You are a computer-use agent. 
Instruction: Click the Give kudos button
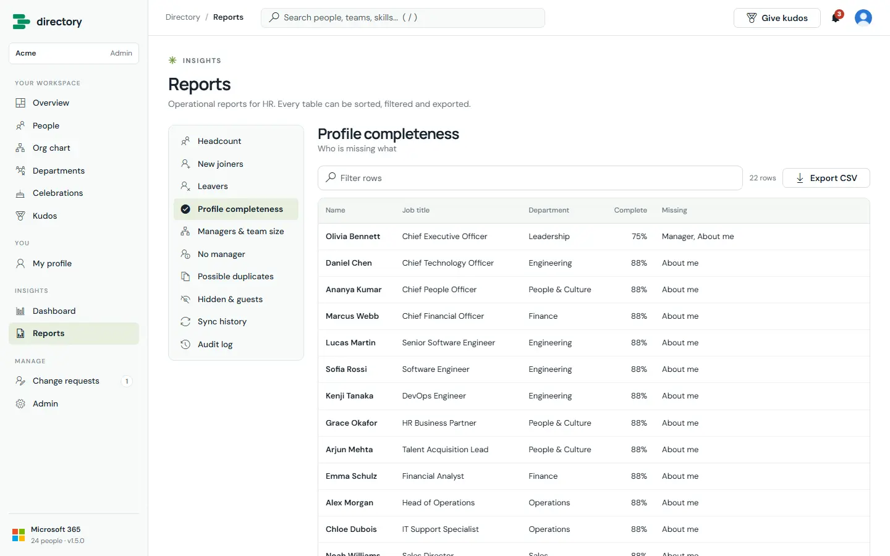tap(777, 18)
